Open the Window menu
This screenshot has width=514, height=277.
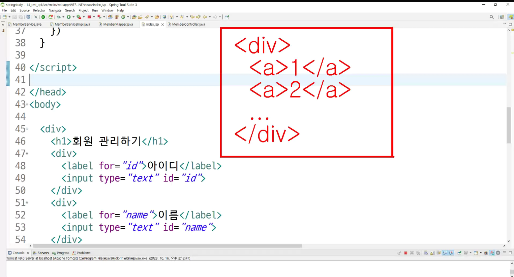[x=108, y=10]
